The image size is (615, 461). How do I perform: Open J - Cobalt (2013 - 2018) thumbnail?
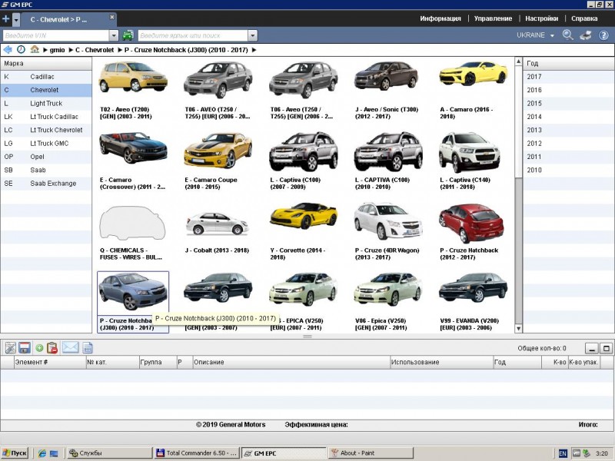217,224
